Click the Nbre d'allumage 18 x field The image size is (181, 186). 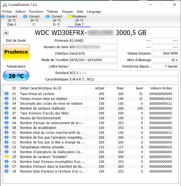click(165, 60)
